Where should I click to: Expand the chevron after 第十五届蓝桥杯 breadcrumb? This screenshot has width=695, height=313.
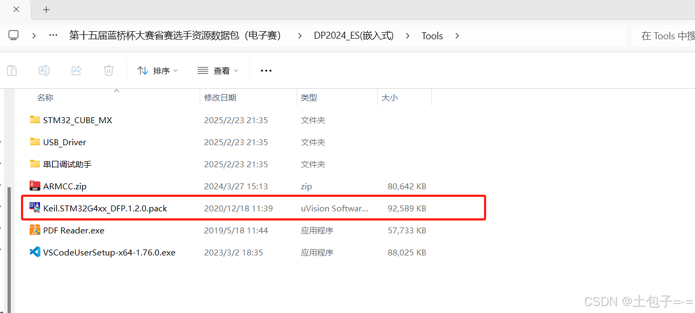pyautogui.click(x=299, y=36)
